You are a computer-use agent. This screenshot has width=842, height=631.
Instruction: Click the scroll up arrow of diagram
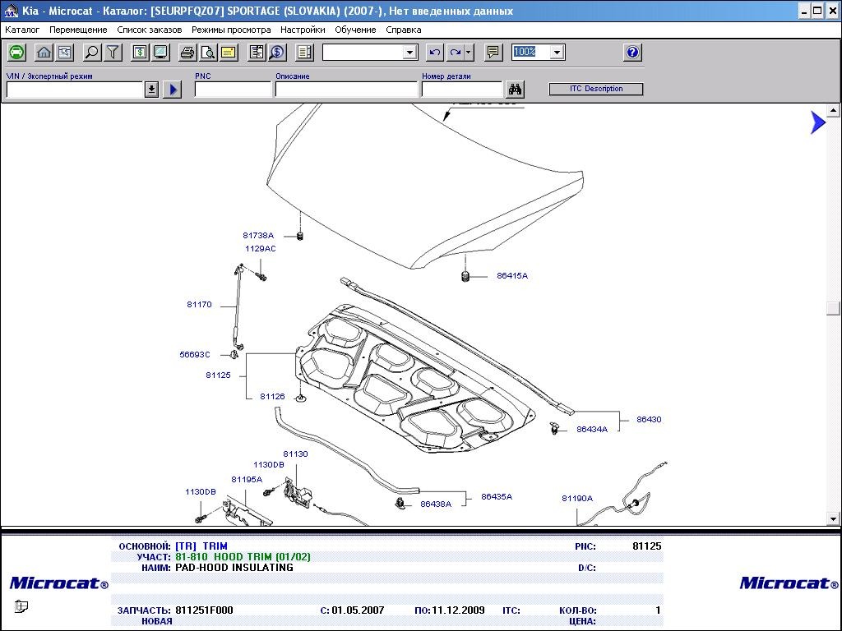click(x=833, y=111)
